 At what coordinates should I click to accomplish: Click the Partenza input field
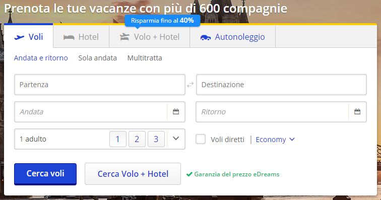click(100, 85)
